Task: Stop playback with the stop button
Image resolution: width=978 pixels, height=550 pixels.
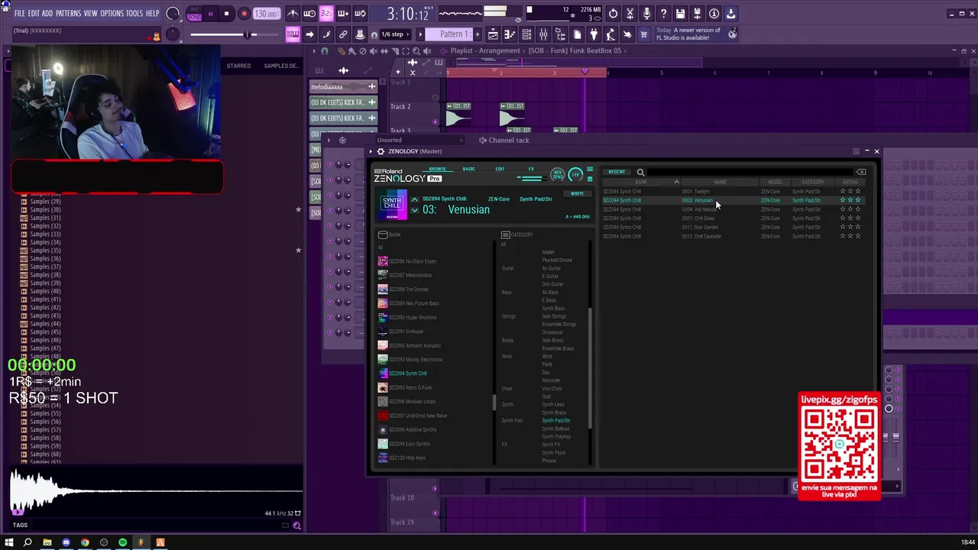Action: (226, 14)
